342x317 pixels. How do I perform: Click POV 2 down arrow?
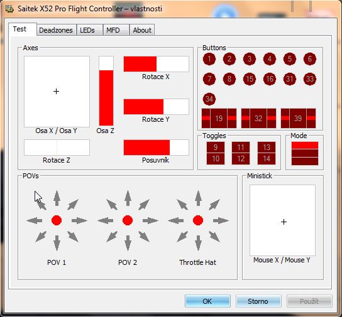tap(128, 243)
